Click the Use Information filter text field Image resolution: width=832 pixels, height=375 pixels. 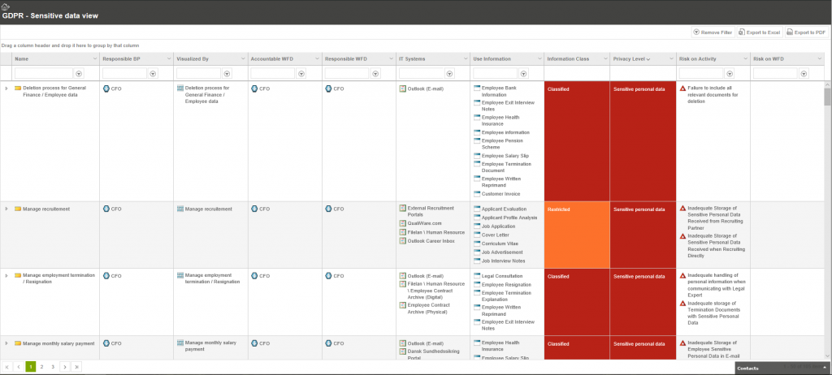(x=495, y=74)
